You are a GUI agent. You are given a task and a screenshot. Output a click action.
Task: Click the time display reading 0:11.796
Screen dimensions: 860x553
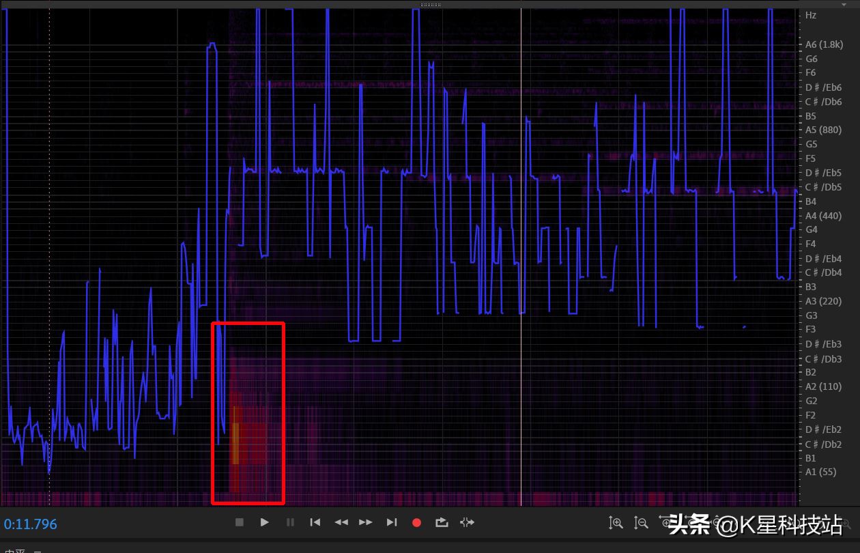point(30,524)
